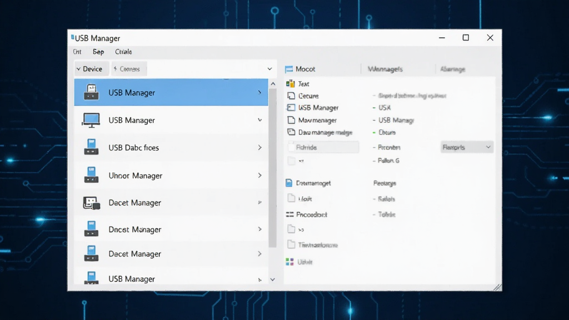
Task: Switch to the Wnnnagefs tab
Action: [385, 69]
